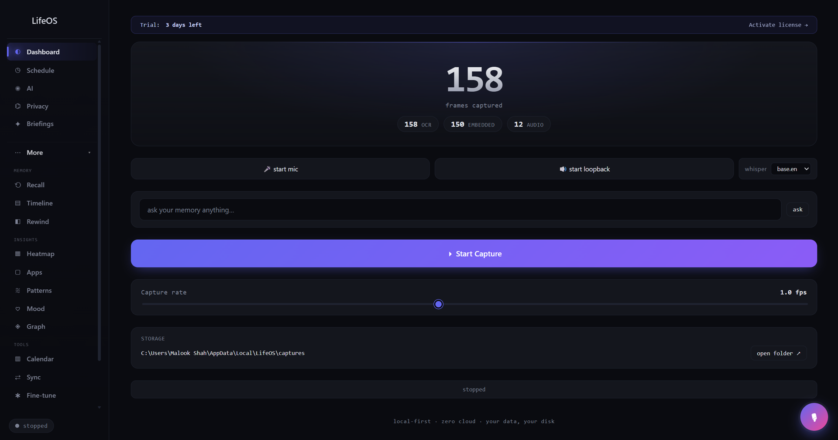Click the 158 OCR stat chip
This screenshot has width=838, height=440.
coord(418,125)
